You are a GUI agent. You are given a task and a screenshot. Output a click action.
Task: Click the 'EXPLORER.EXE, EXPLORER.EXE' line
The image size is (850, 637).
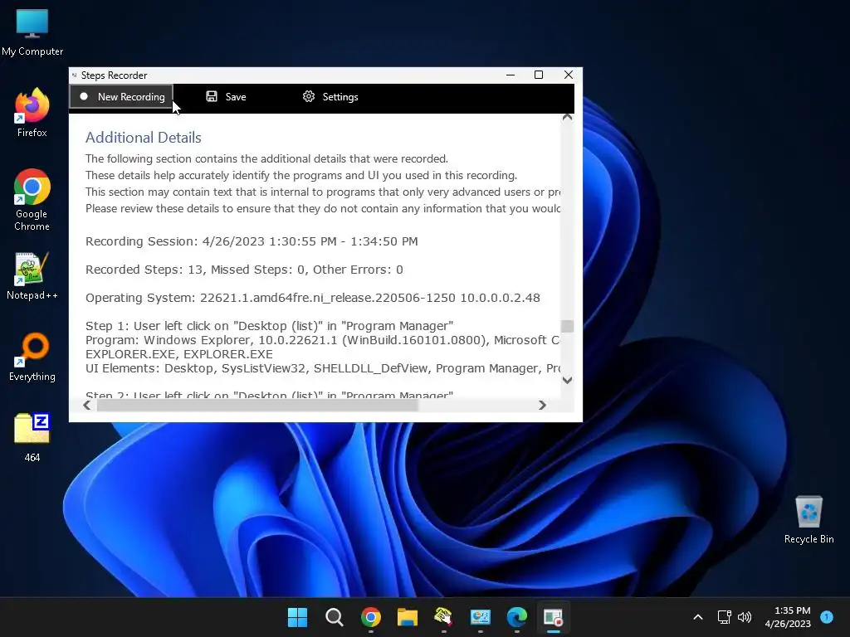click(x=179, y=354)
